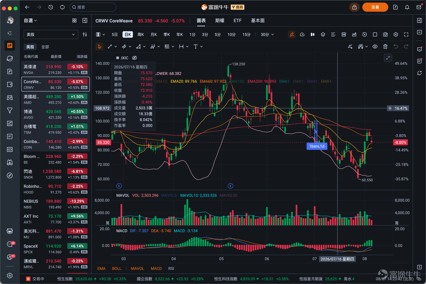Image resolution: width=426 pixels, height=284 pixels.
Task: Open the compass discover sidebar icon
Action: (x=10, y=175)
